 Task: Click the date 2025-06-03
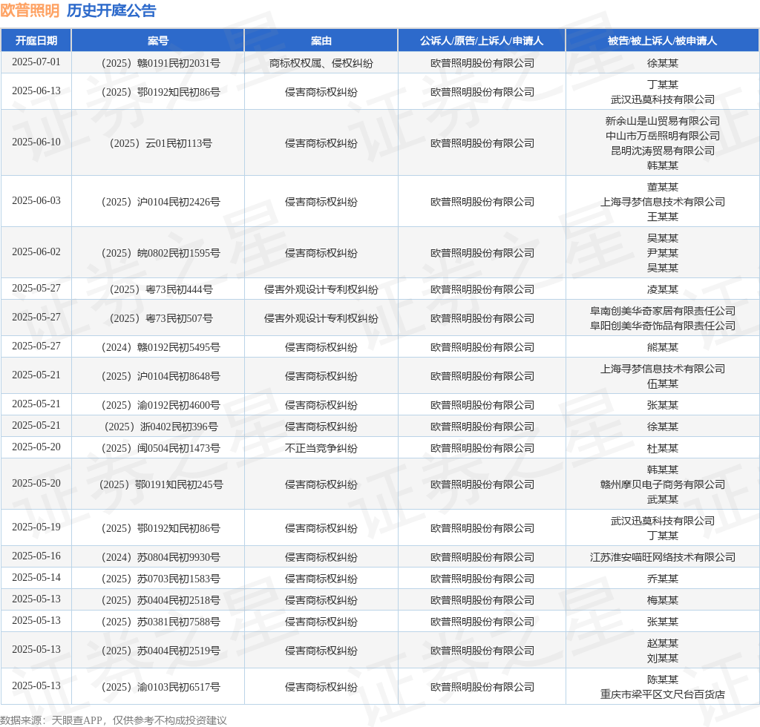[x=36, y=200]
